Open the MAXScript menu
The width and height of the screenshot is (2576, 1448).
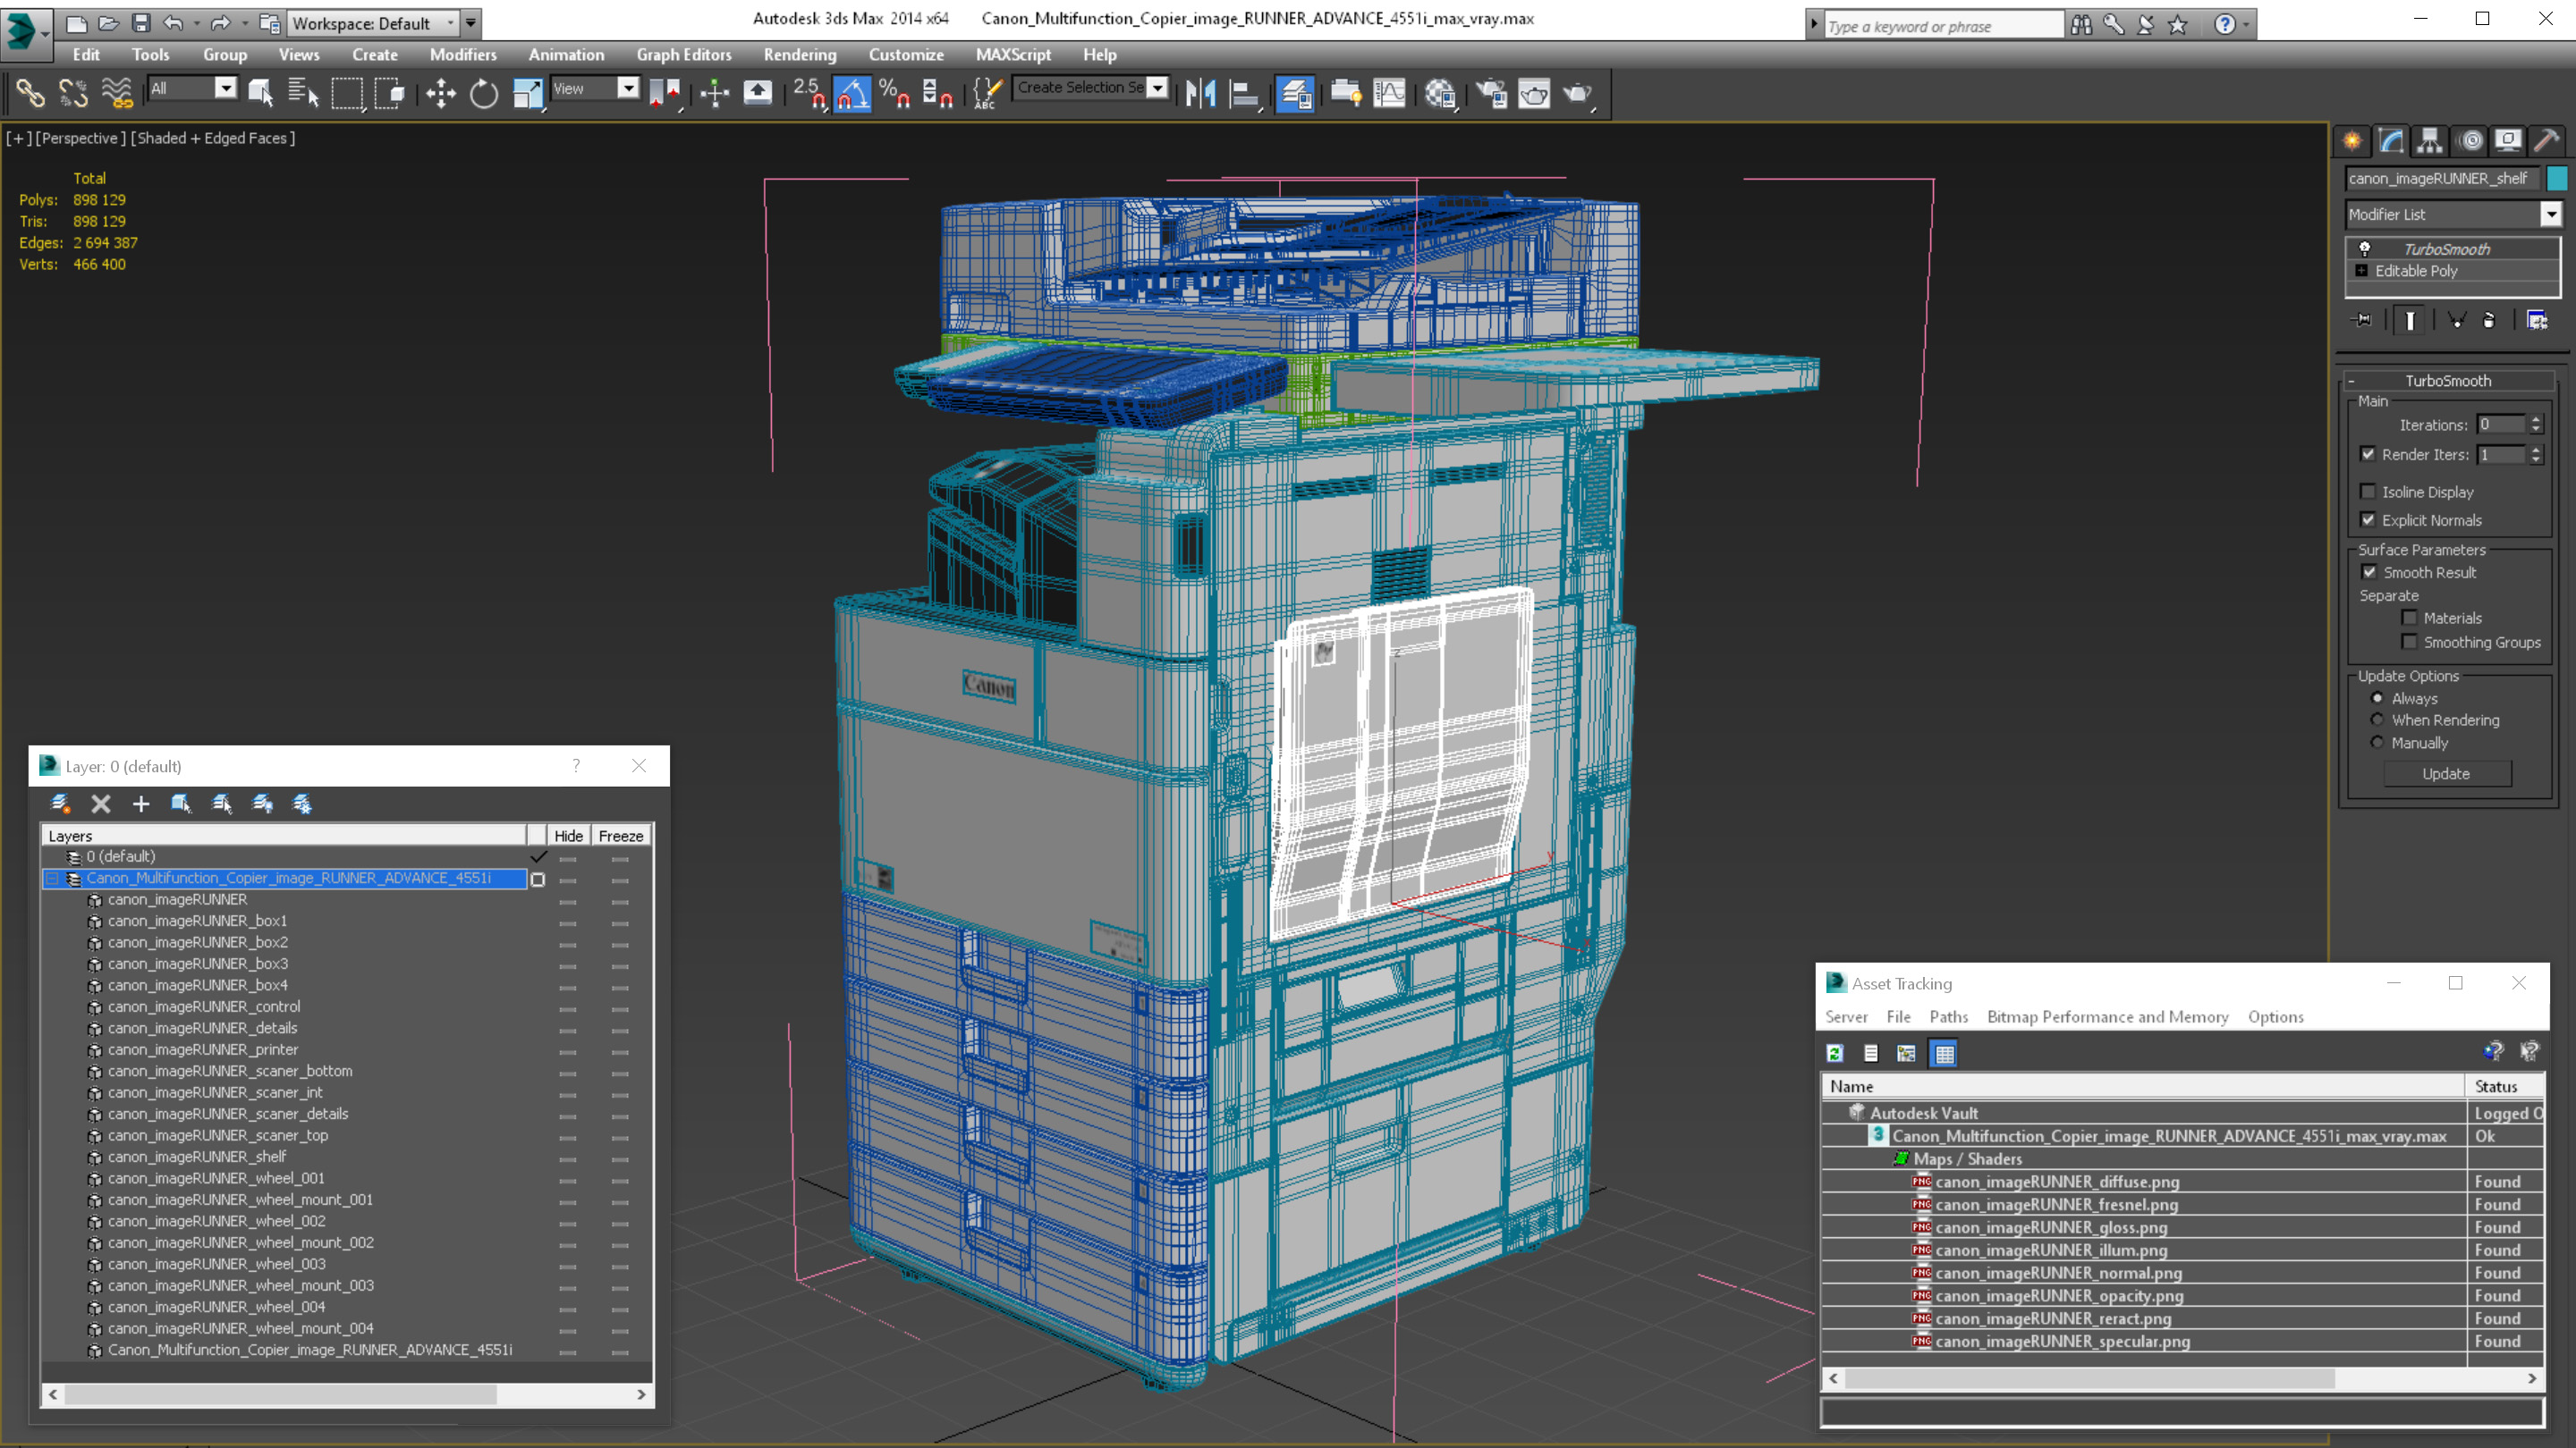coord(1013,55)
